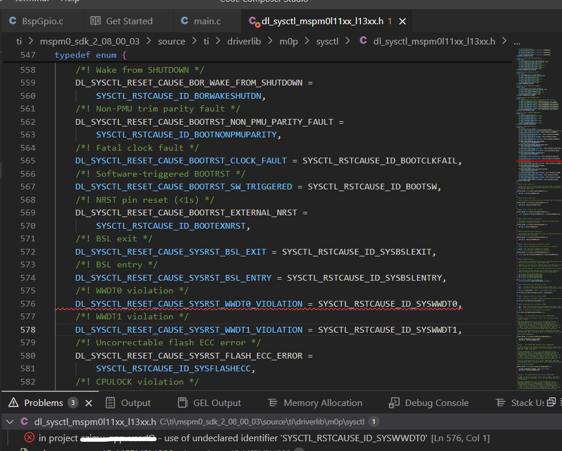Click the C icon in Problems file row
The width and height of the screenshot is (562, 451).
[x=24, y=422]
